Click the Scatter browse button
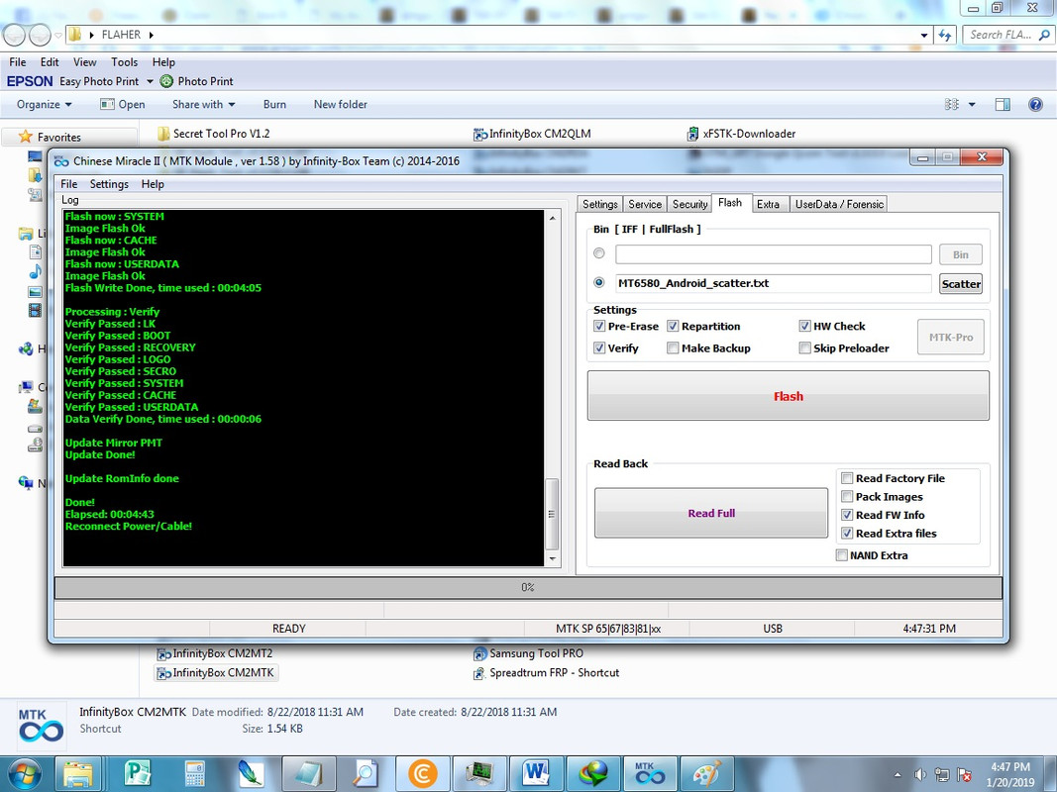1057x792 pixels. coord(961,283)
